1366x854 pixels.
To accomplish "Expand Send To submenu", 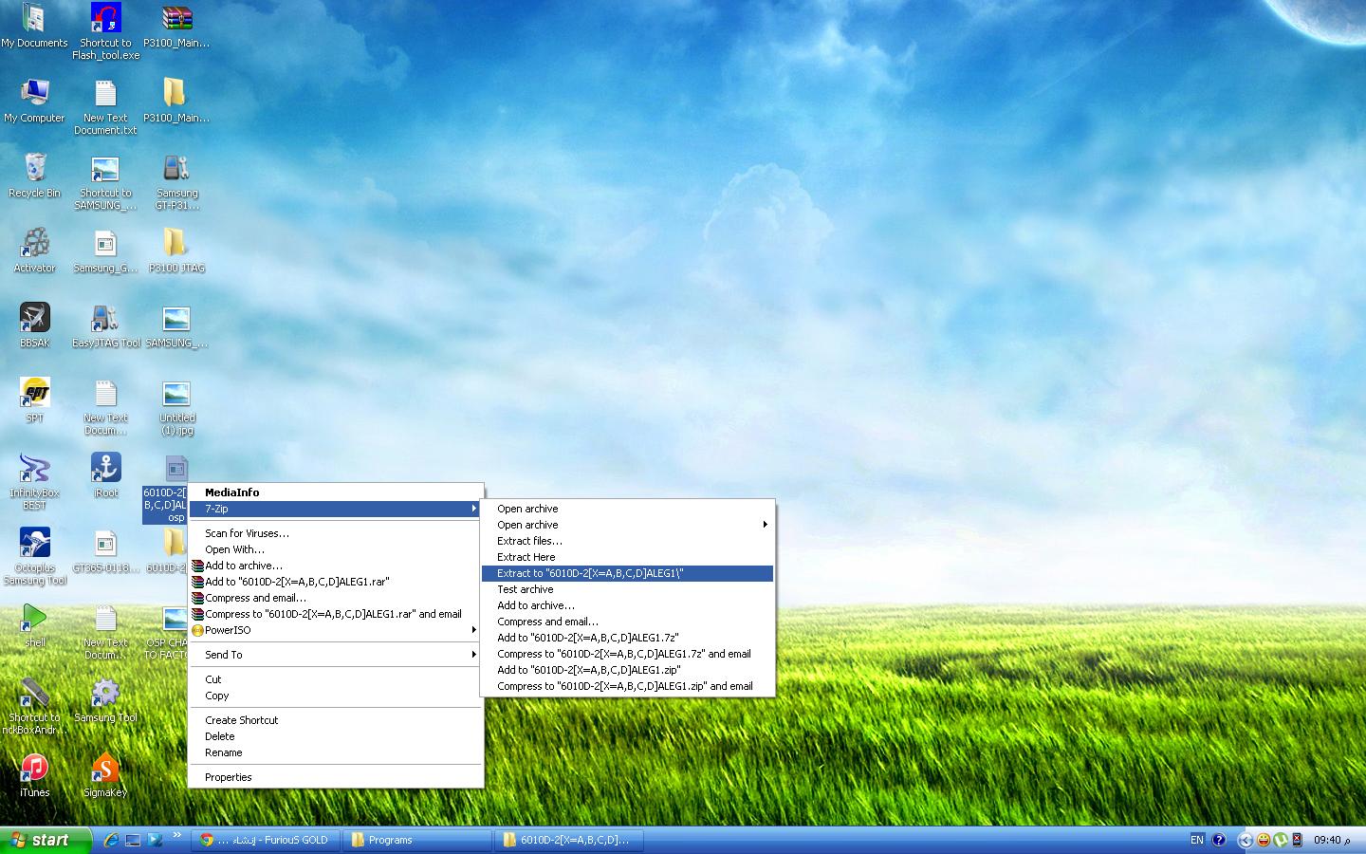I will click(337, 655).
